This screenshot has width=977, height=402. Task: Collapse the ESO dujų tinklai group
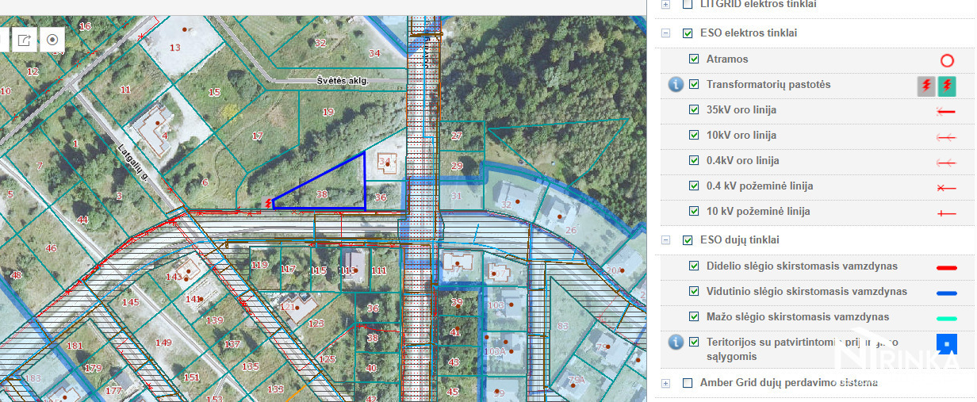(665, 240)
